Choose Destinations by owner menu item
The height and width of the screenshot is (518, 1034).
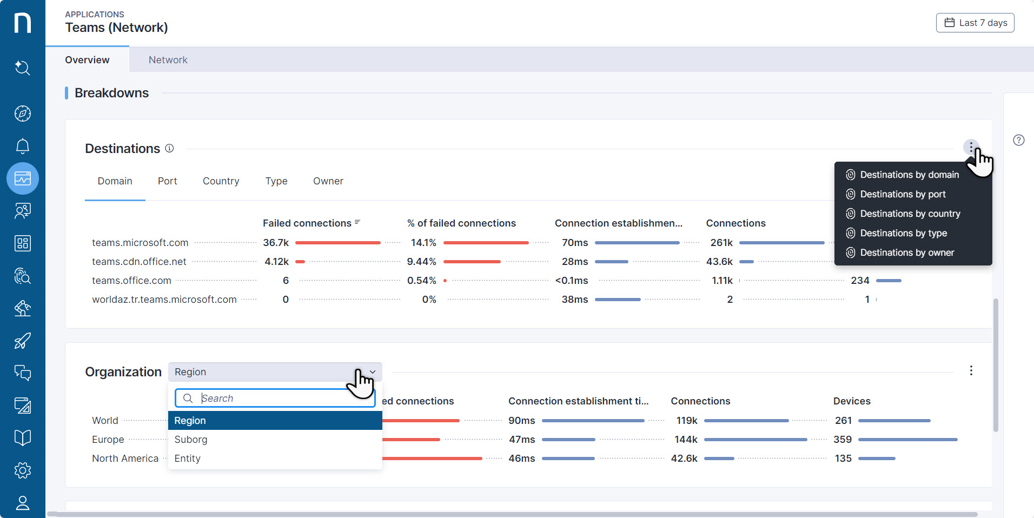(907, 253)
